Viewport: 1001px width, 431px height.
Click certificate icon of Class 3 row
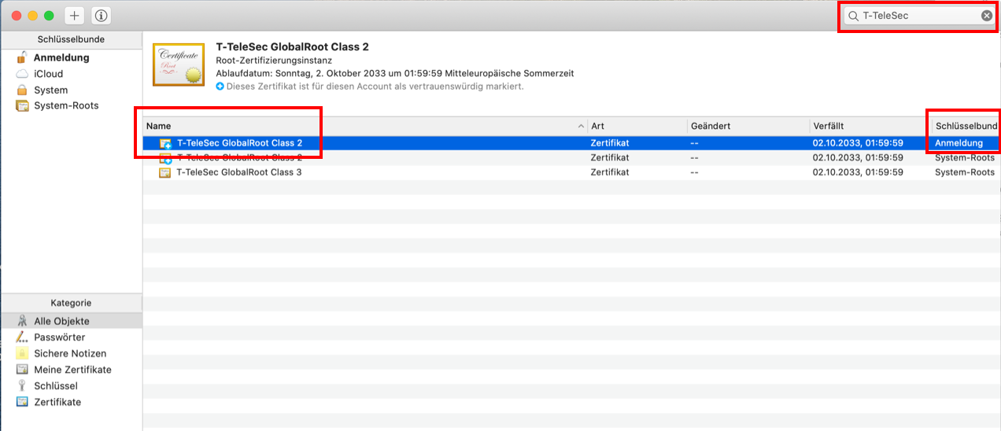[165, 172]
